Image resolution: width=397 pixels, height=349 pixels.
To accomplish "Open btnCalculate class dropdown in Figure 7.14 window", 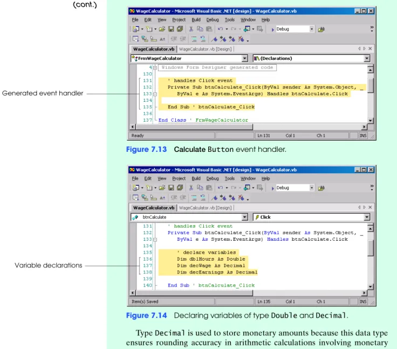I will coord(244,217).
